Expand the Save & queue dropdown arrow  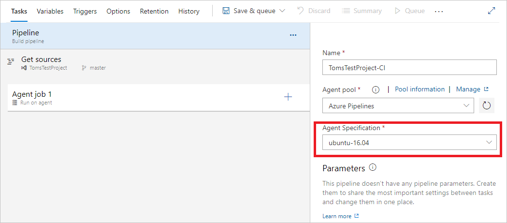pyautogui.click(x=283, y=11)
